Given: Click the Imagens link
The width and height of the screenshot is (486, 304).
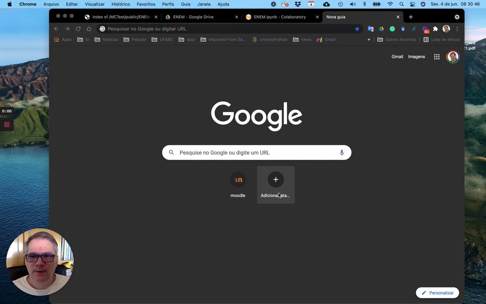Looking at the screenshot, I should coord(416,57).
